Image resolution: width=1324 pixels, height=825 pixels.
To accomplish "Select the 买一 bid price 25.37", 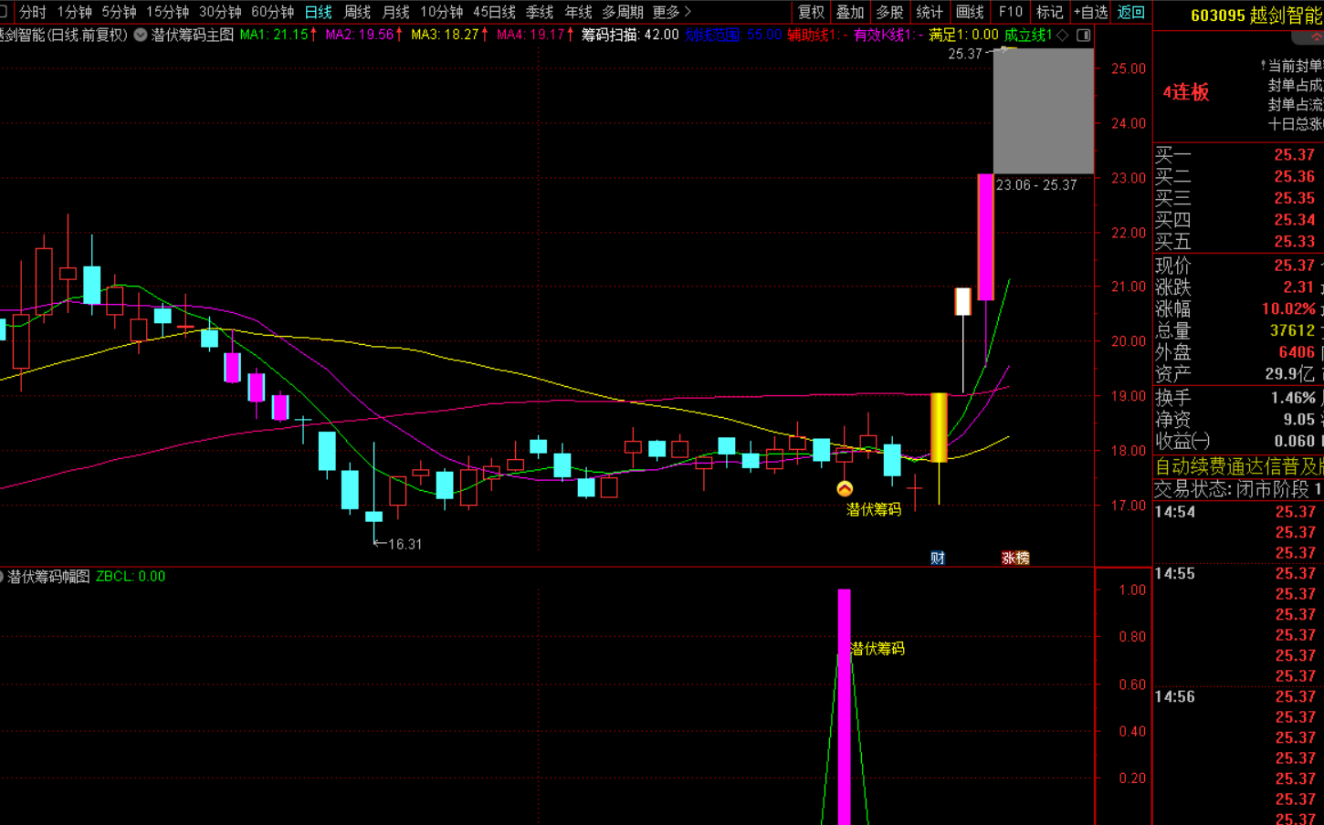I will [1294, 155].
